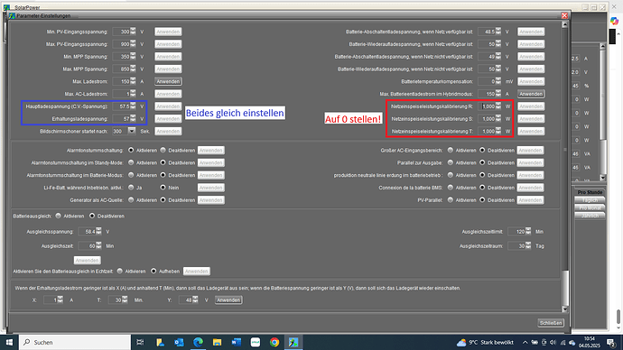Click the spinner arrows of Ausgleichsspannung
The height and width of the screenshot is (350, 623).
point(98,231)
